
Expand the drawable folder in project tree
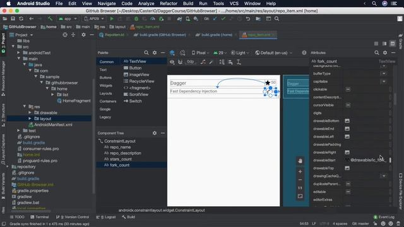[x=30, y=113]
